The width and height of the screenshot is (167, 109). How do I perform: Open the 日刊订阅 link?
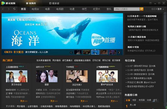pyautogui.click(x=97, y=60)
